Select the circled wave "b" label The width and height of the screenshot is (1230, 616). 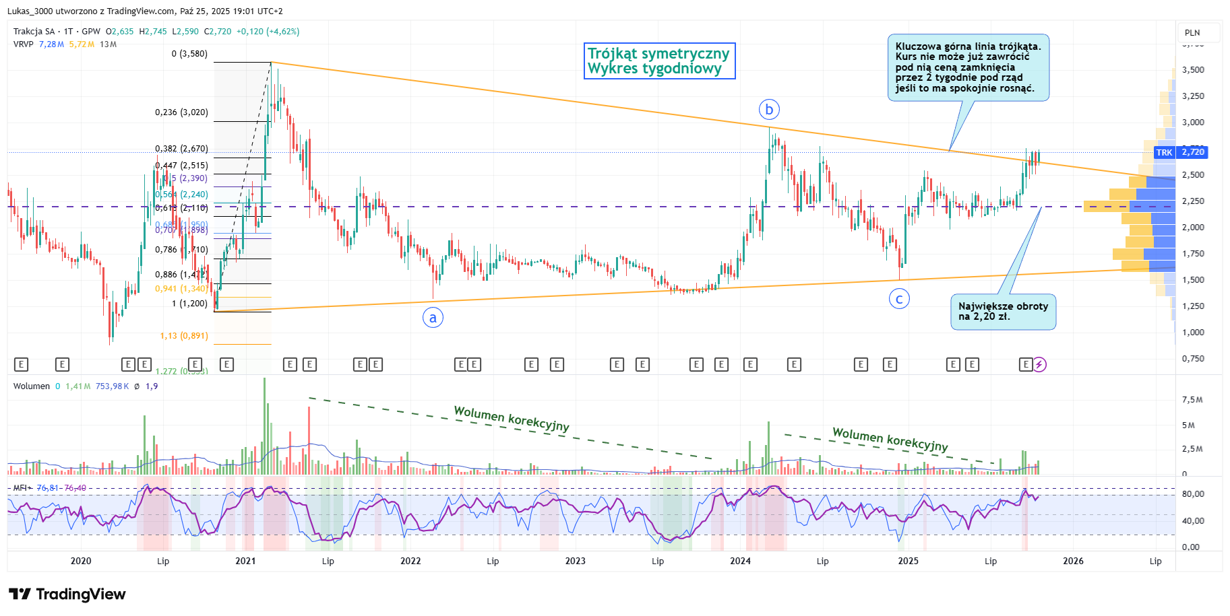pos(769,109)
